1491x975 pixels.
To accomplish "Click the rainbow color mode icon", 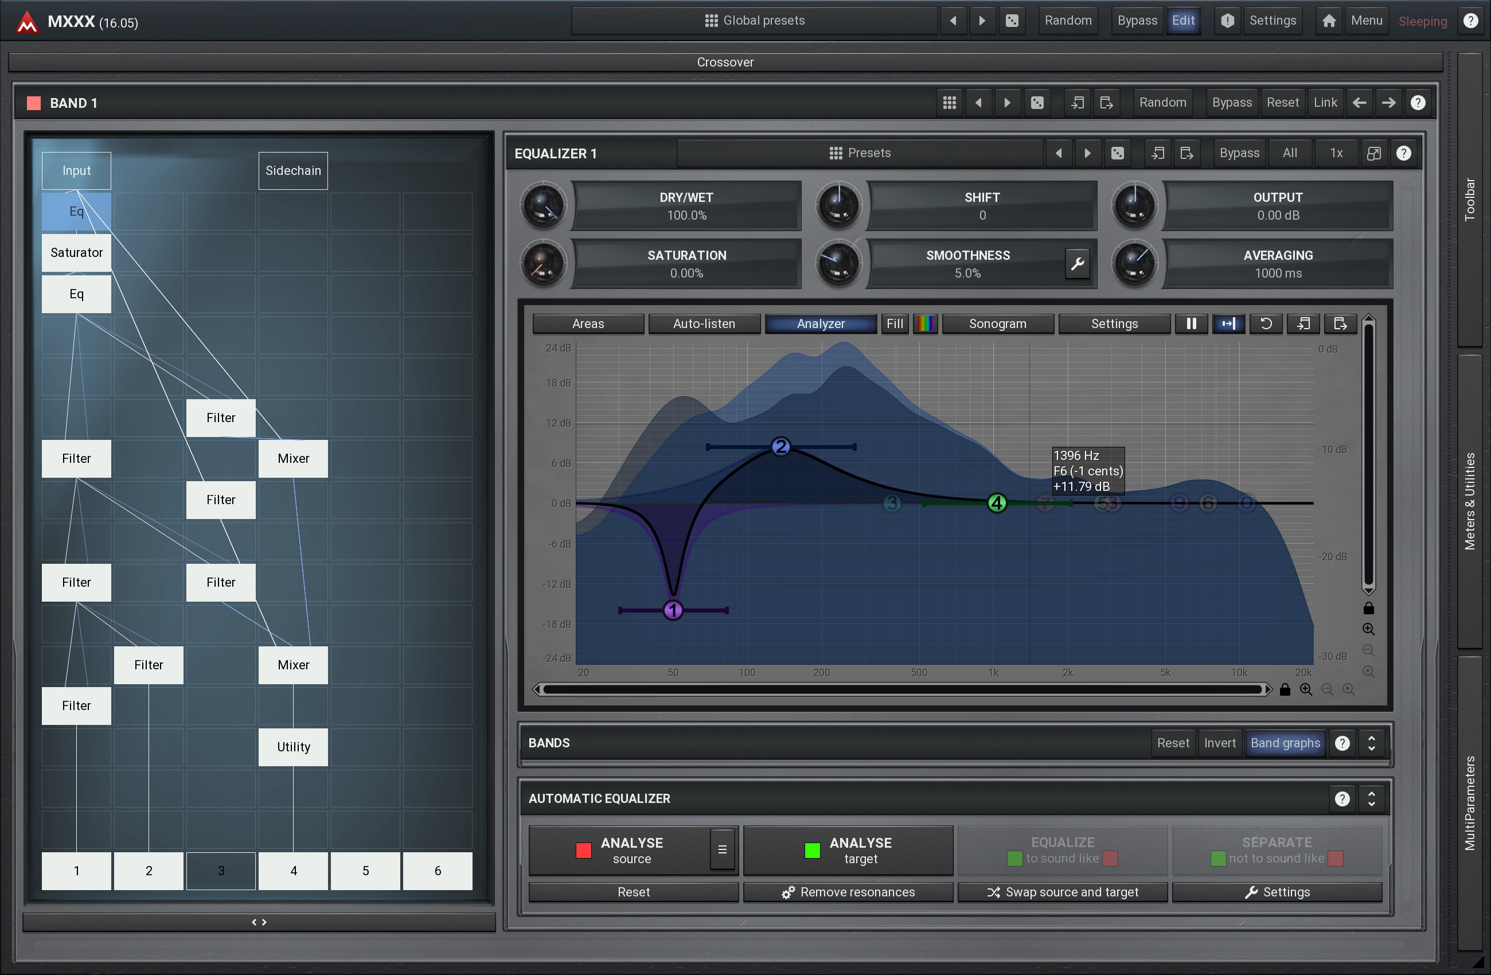I will [x=924, y=323].
